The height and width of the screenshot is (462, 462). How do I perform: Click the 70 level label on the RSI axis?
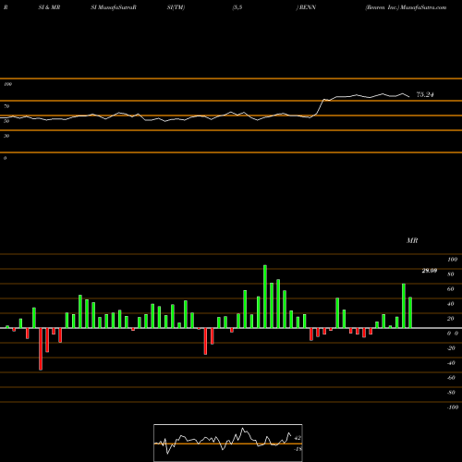tap(6, 106)
